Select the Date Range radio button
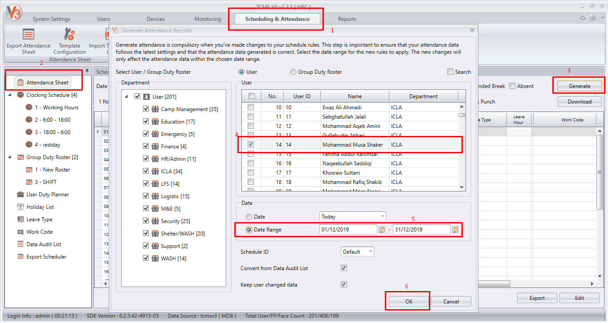This screenshot has width=608, height=323. tap(249, 230)
